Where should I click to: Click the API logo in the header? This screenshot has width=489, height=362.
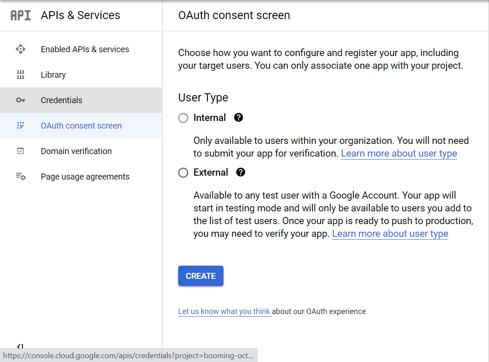(20, 15)
